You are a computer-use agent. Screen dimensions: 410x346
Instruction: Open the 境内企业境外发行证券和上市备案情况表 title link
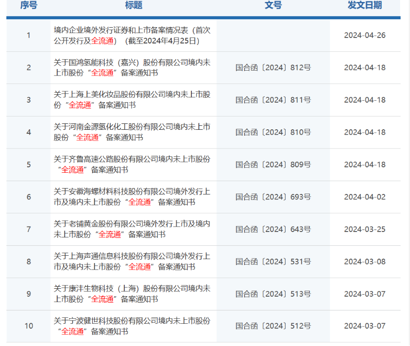132,36
